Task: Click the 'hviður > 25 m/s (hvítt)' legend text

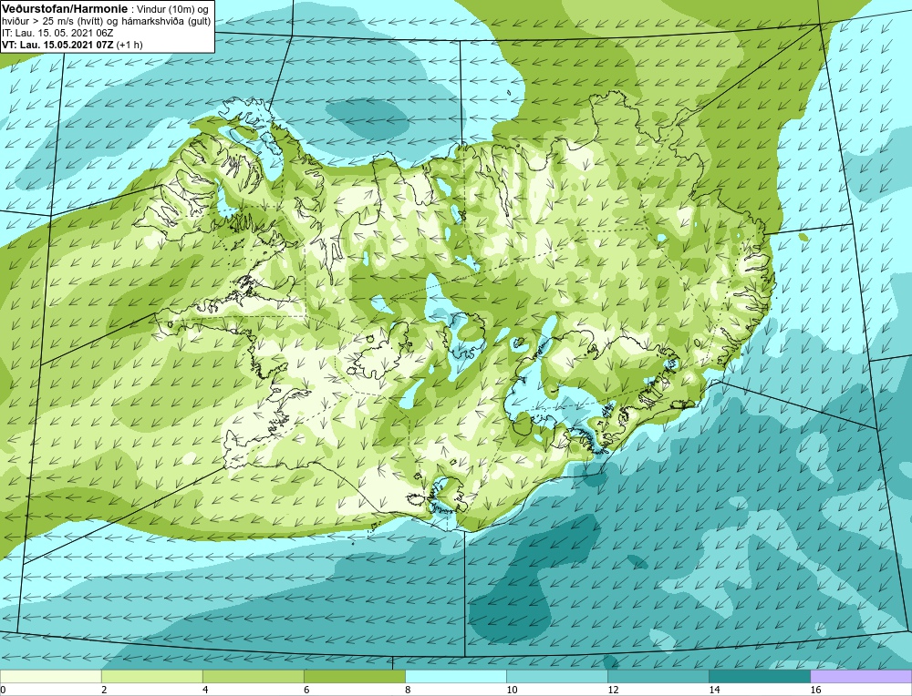Action: coord(50,21)
